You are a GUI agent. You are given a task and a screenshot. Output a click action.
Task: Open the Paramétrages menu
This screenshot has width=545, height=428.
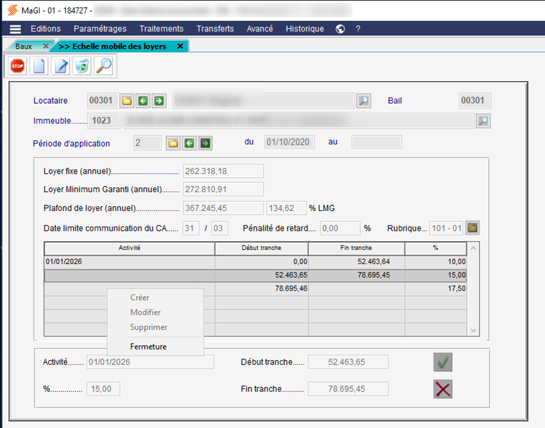click(100, 29)
